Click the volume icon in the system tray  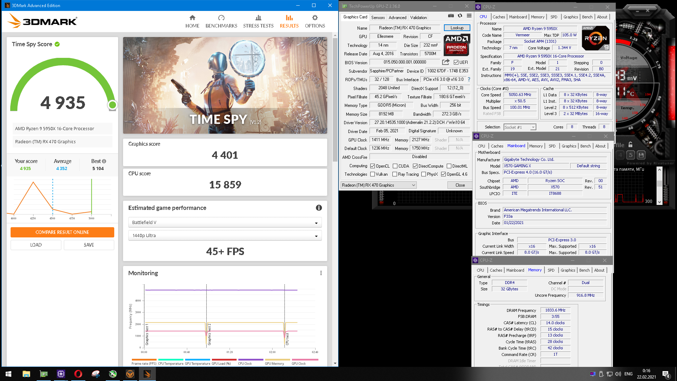(618, 374)
